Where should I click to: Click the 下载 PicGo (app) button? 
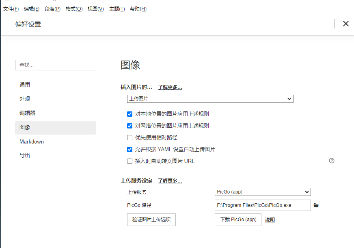click(x=238, y=220)
